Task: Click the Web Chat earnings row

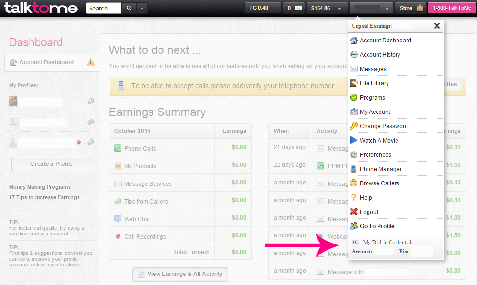Action: pos(180,218)
